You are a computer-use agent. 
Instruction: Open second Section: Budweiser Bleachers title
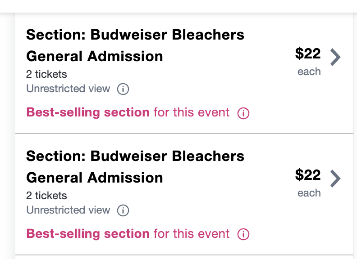[135, 156]
